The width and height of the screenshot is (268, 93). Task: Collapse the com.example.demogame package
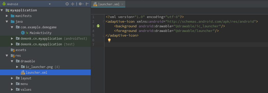pyautogui.click(x=12, y=27)
